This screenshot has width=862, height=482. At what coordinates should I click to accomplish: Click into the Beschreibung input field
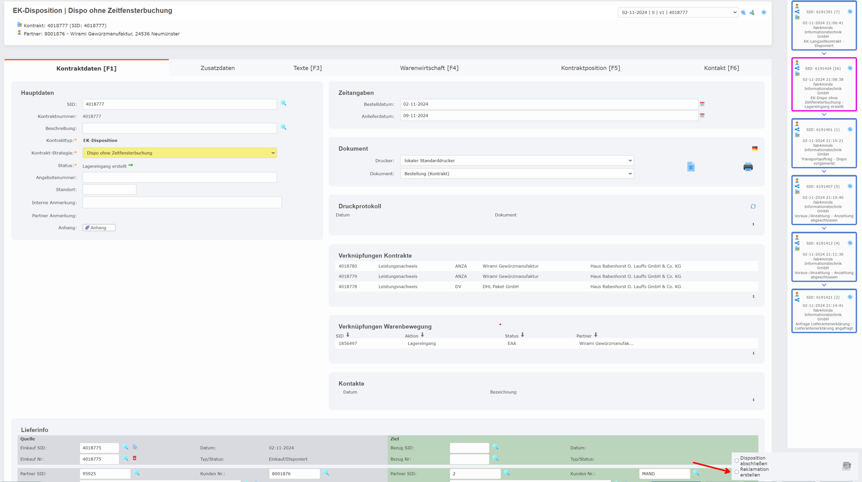179,128
